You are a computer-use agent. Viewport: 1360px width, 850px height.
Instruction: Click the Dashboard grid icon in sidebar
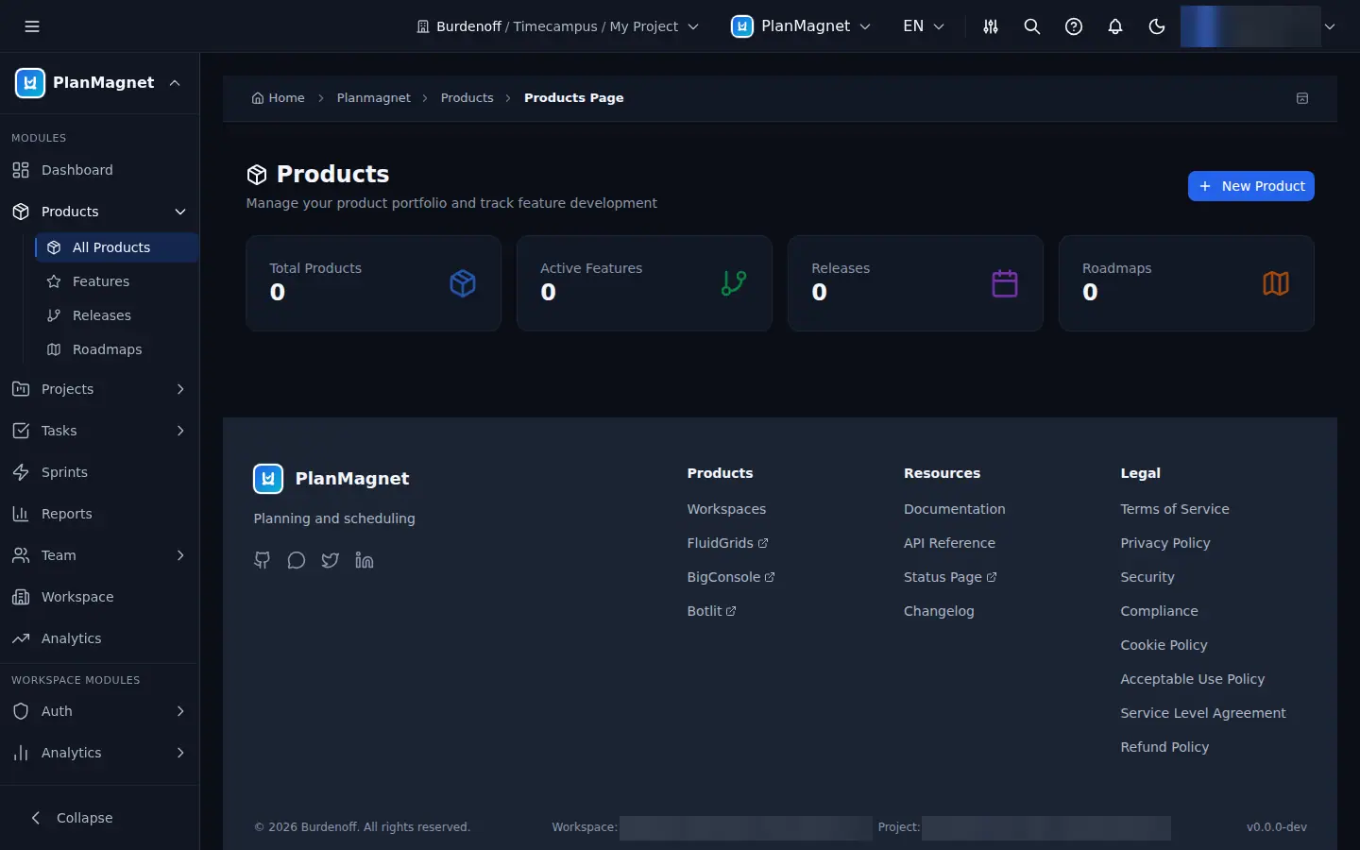[21, 170]
